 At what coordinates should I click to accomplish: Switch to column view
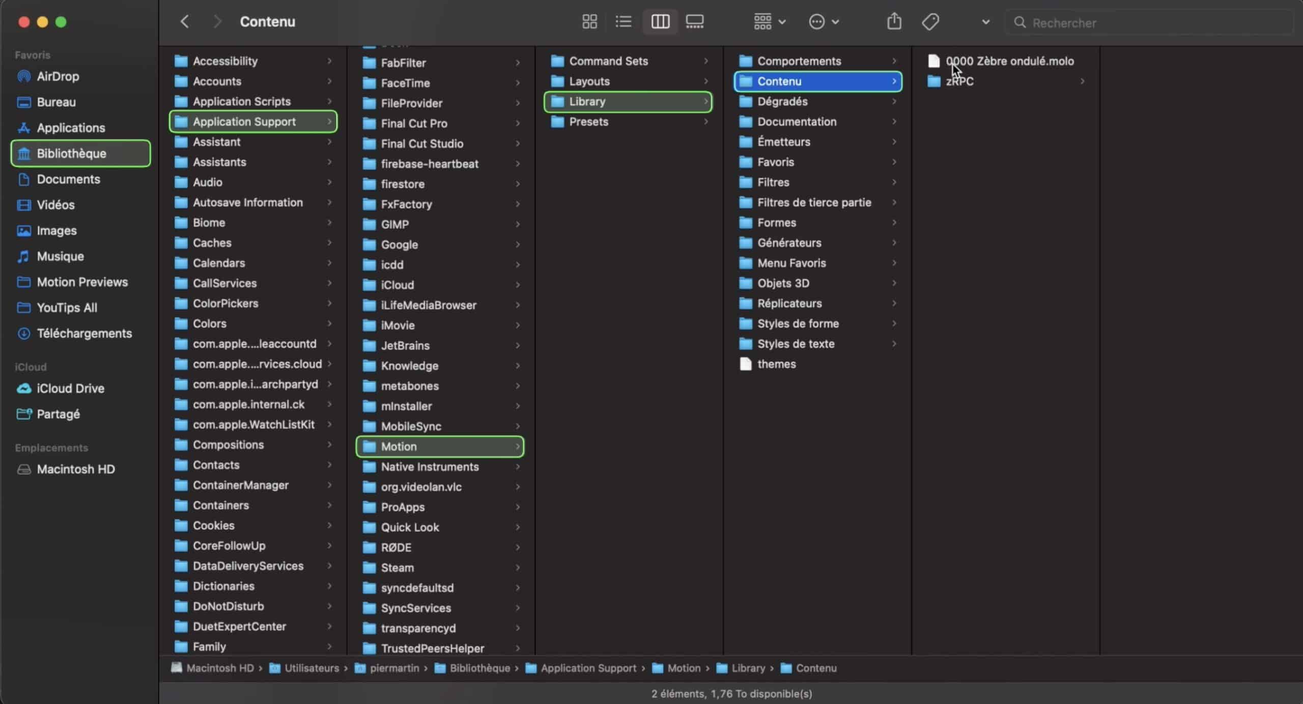click(x=660, y=21)
